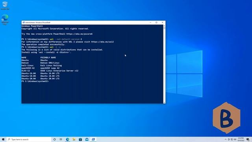Image resolution: width=252 pixels, height=142 pixels.
Task: Click the 'Debian GNU/Linux' friendly name
Action: point(50,63)
